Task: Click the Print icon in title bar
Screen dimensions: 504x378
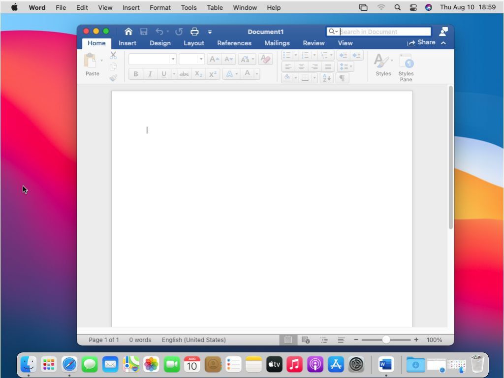Action: [x=194, y=32]
